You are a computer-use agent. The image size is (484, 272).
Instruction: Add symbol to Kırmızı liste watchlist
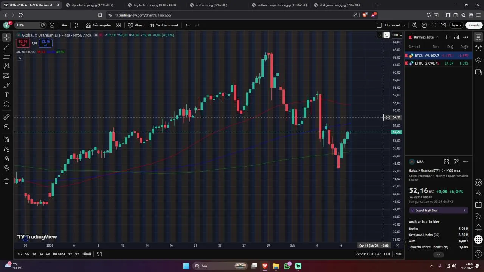pyautogui.click(x=447, y=37)
